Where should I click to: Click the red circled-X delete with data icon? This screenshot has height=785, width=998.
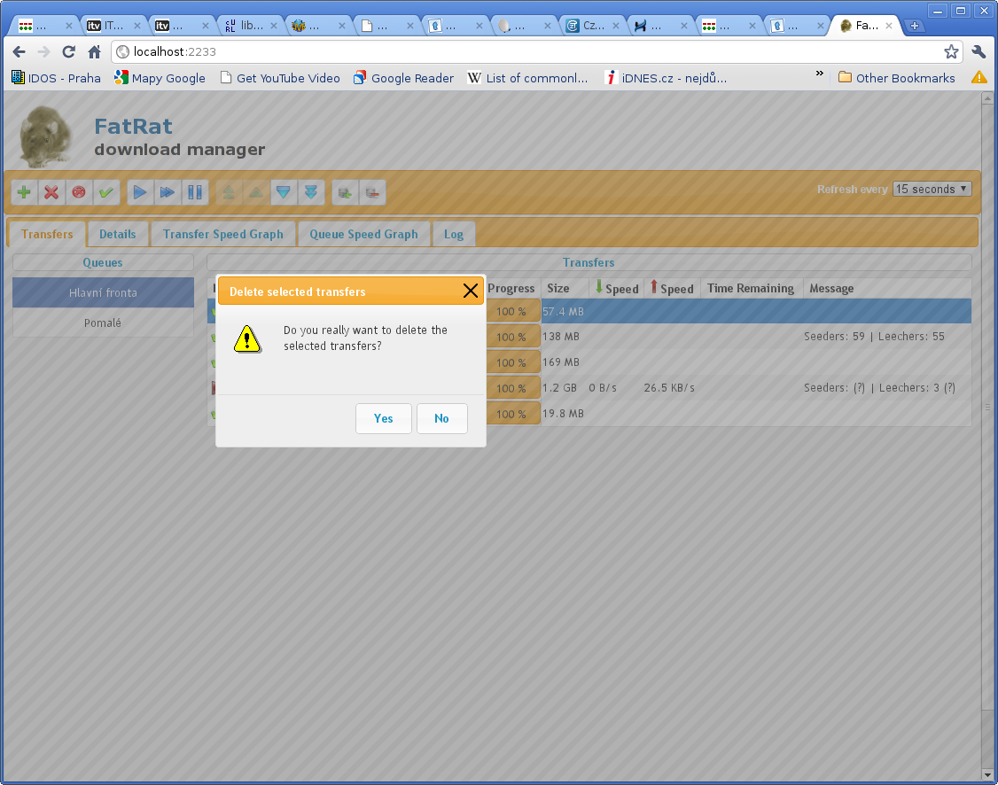coord(79,192)
